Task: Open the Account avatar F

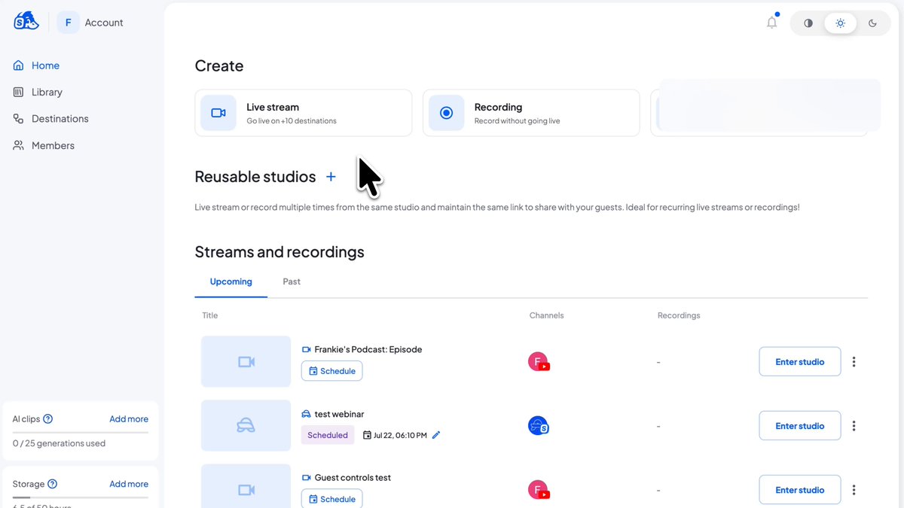Action: click(x=68, y=23)
